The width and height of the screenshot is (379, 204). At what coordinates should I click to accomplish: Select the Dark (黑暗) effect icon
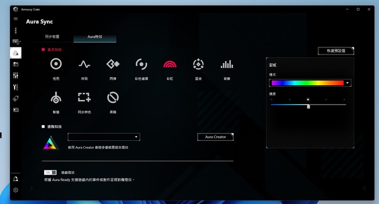point(113,97)
